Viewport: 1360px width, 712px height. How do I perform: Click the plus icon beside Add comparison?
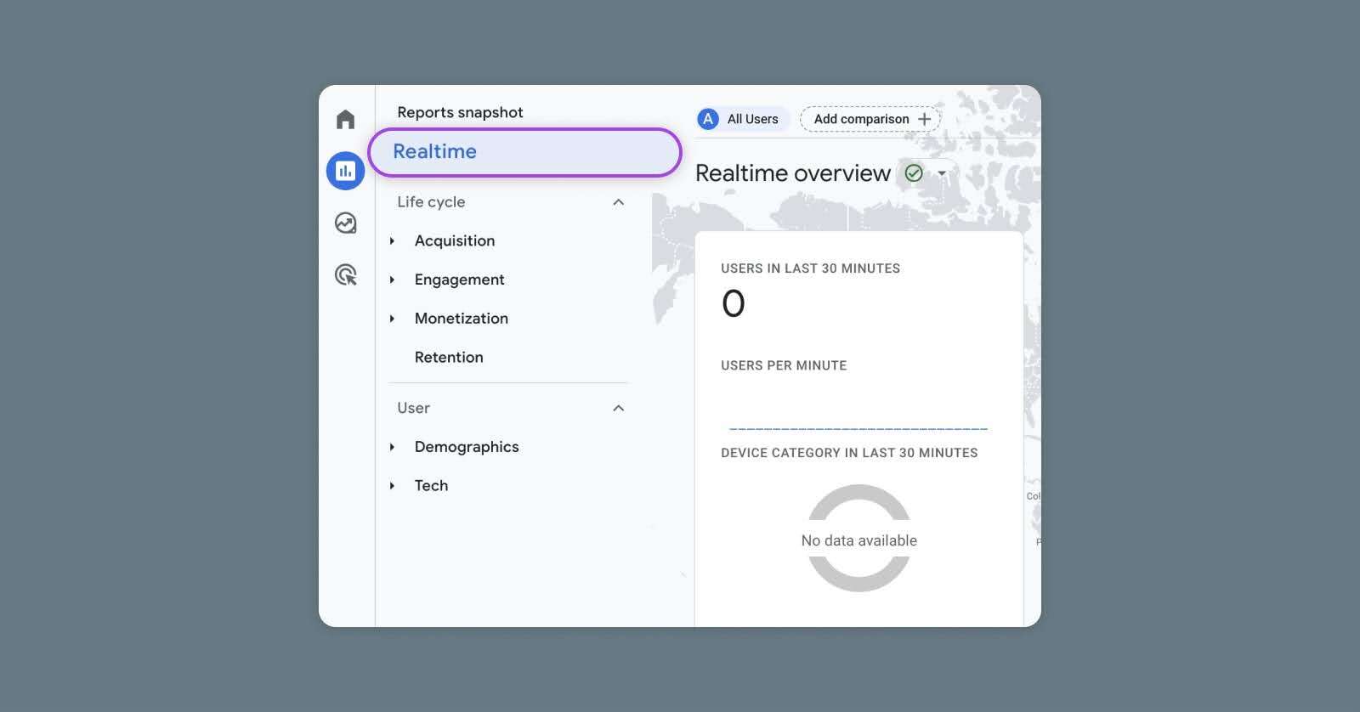coord(925,119)
